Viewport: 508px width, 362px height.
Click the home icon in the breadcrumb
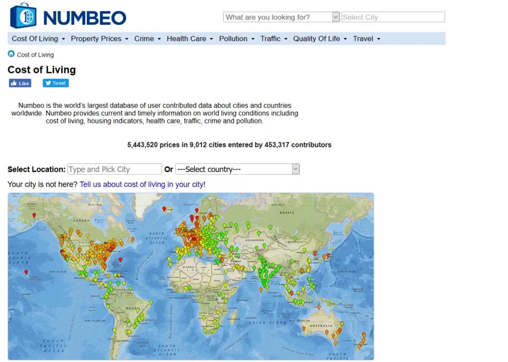(x=11, y=54)
